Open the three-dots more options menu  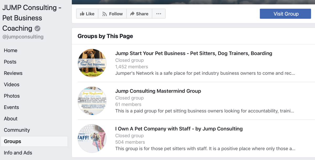pos(159,14)
